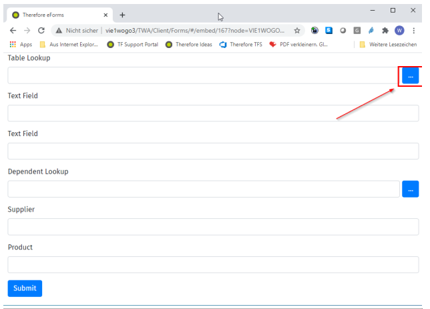Viewport: 430px width, 309px height.
Task: Click the globe extension icon
Action: (x=314, y=31)
